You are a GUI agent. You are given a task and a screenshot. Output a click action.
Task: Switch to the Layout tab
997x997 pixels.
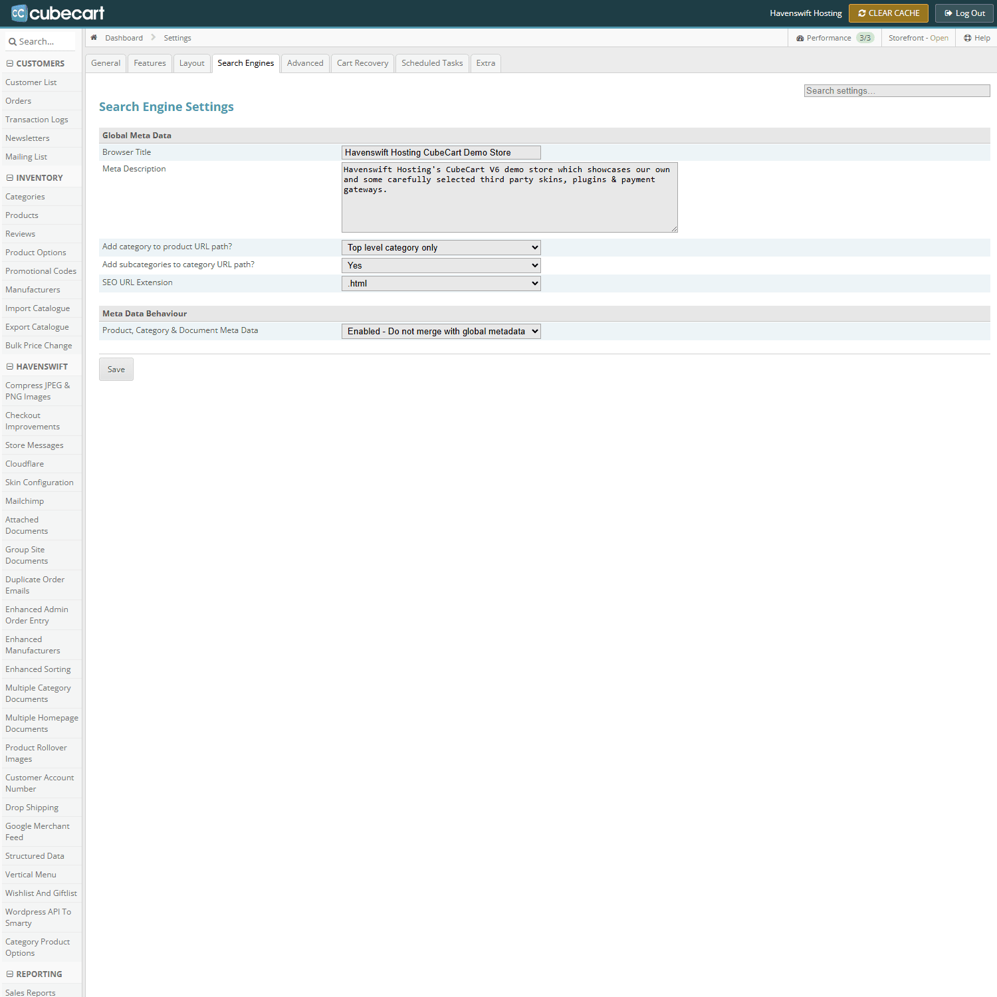point(192,63)
